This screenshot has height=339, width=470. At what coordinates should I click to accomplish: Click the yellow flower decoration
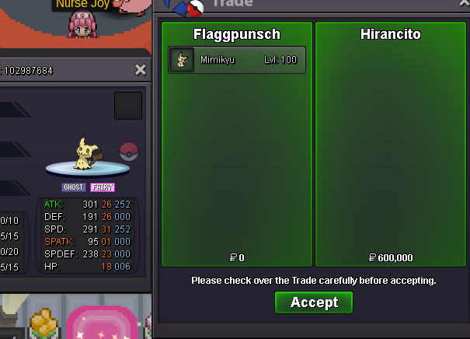44,323
